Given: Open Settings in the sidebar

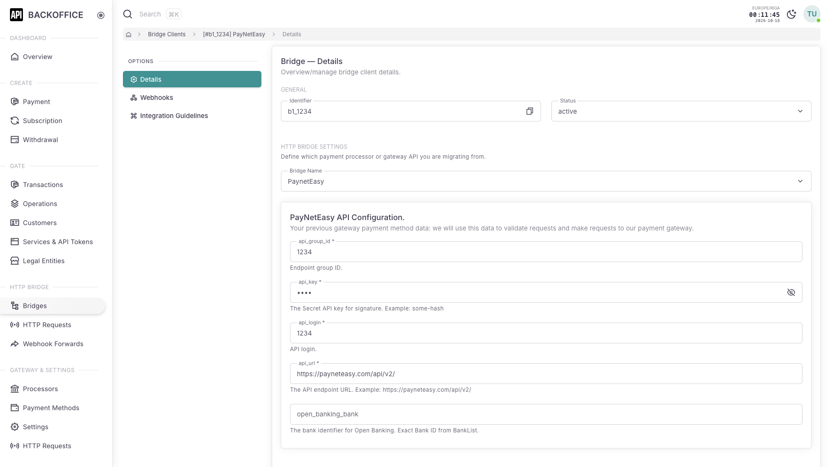Looking at the screenshot, I should coord(53,427).
